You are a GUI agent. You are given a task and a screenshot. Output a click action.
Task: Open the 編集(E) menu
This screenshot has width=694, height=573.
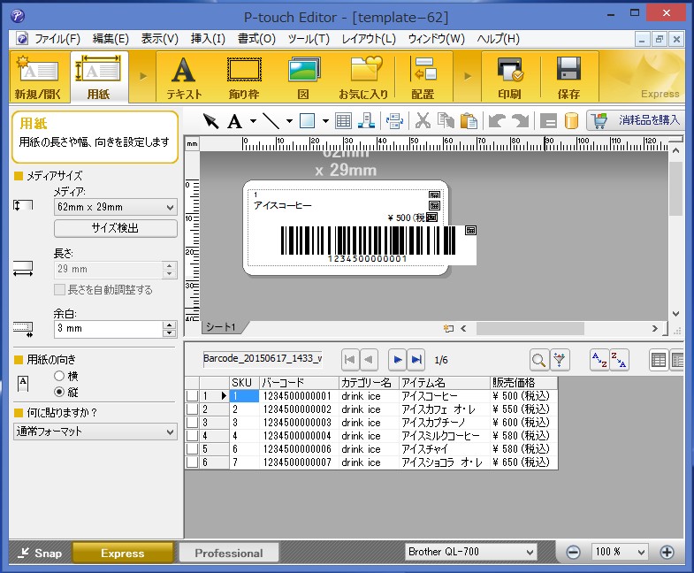[x=111, y=39]
